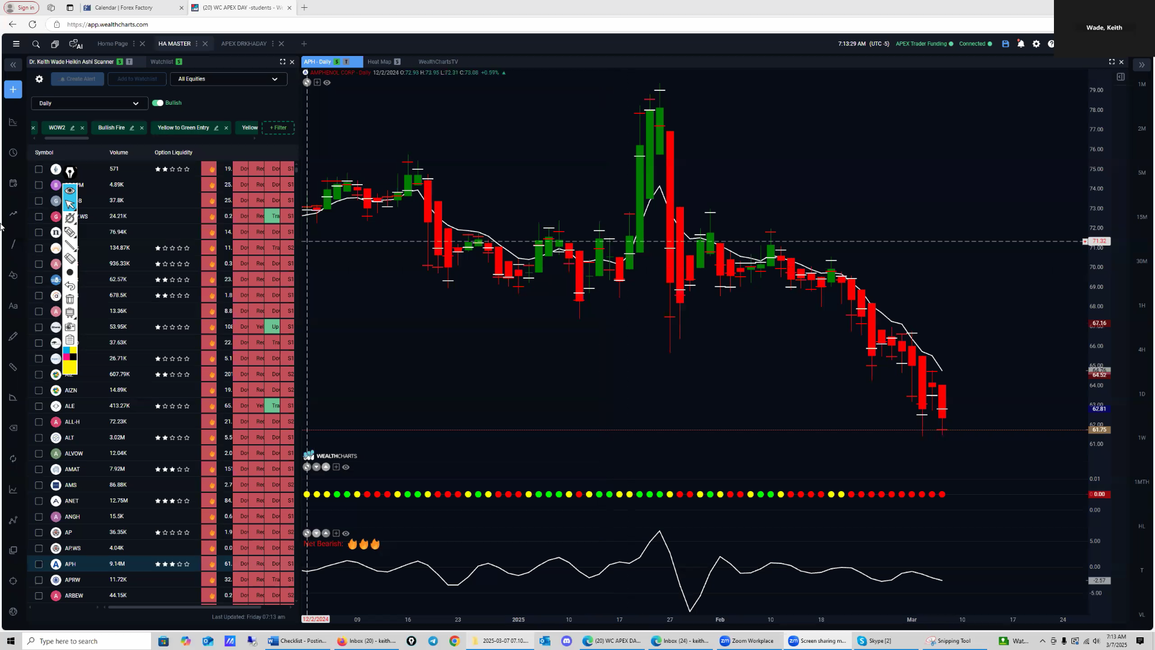Image resolution: width=1155 pixels, height=650 pixels.
Task: Open the notifications bell icon
Action: coord(1021,44)
